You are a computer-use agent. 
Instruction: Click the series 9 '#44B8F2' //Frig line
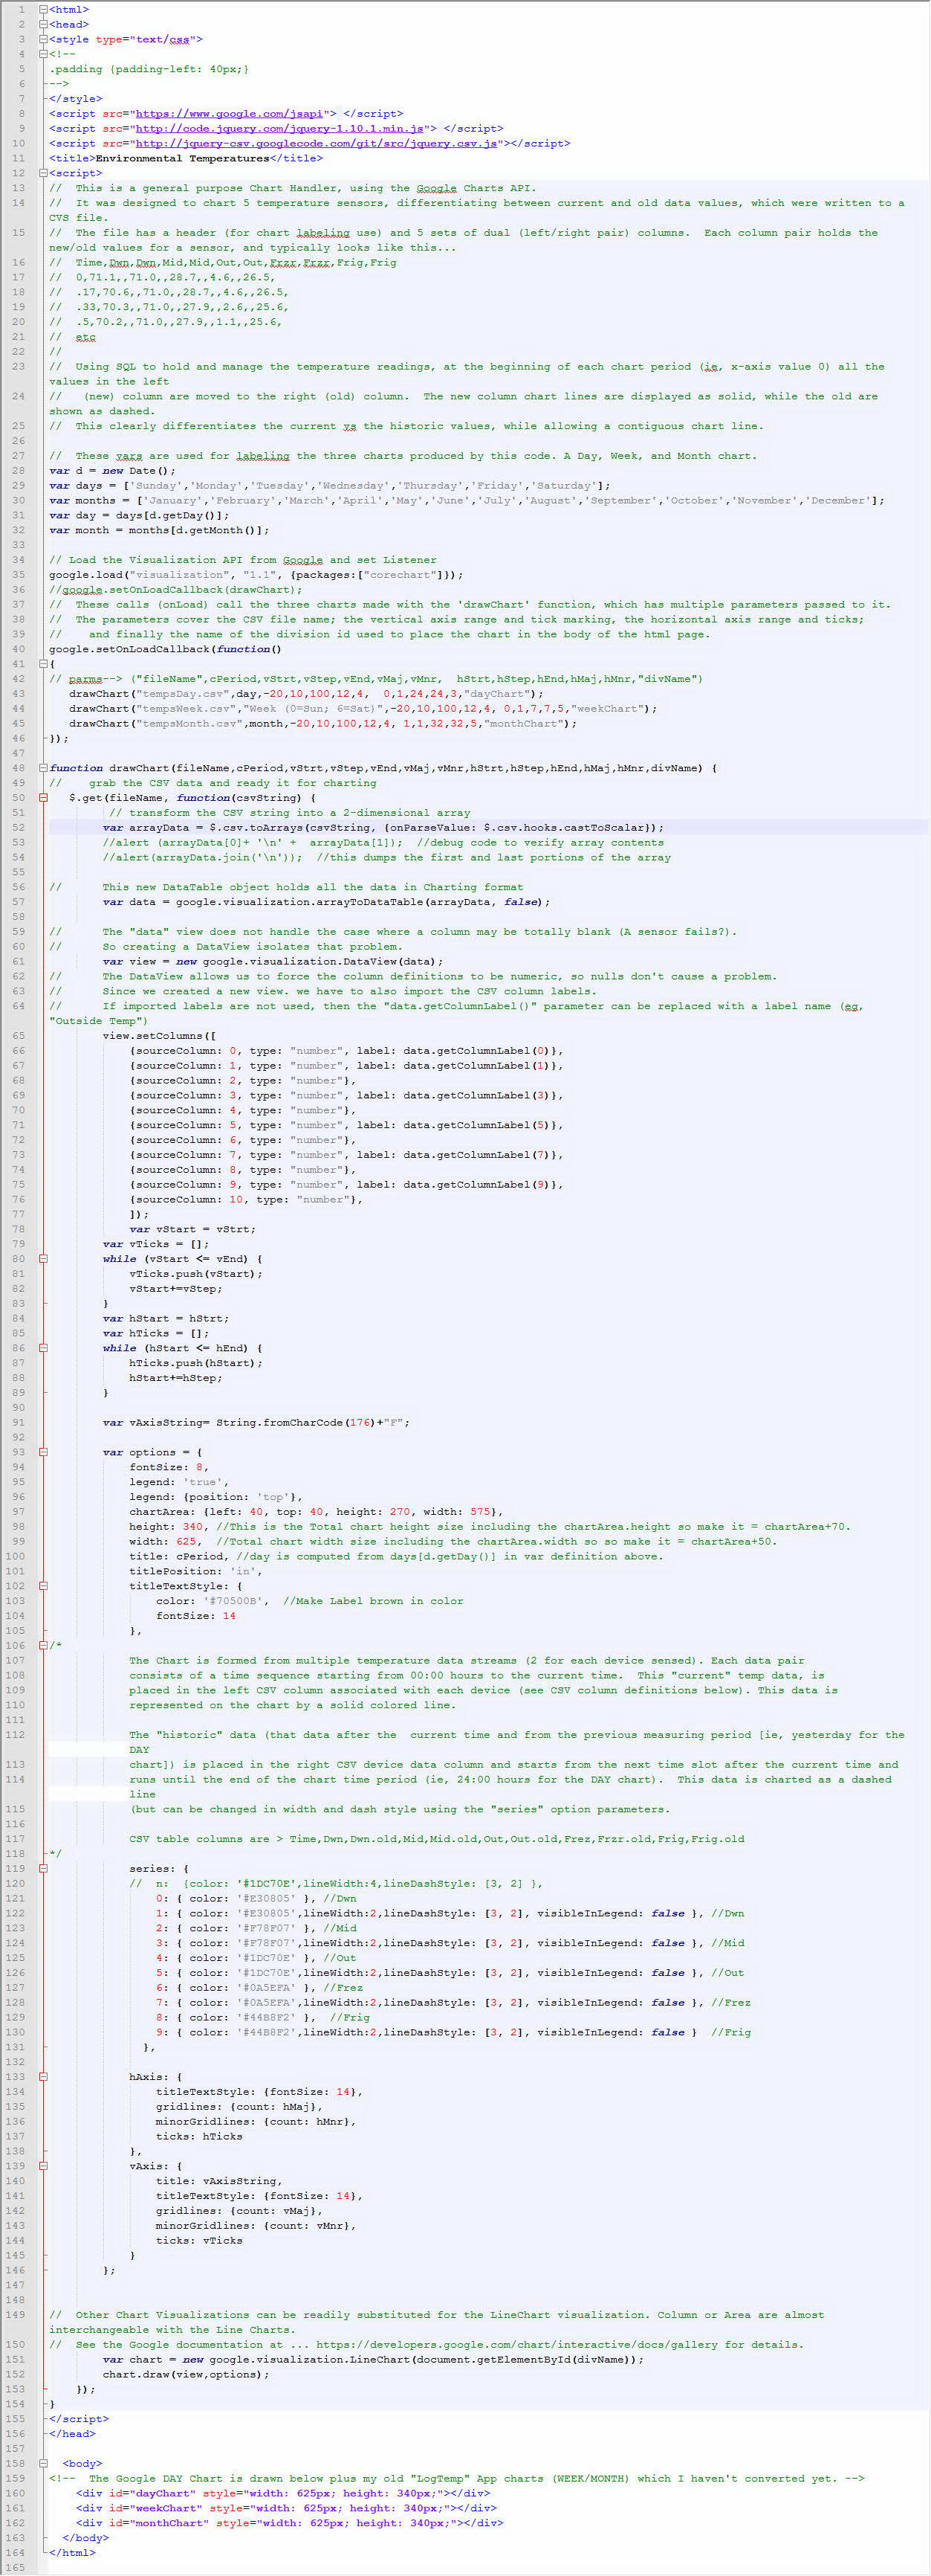[x=452, y=2032]
